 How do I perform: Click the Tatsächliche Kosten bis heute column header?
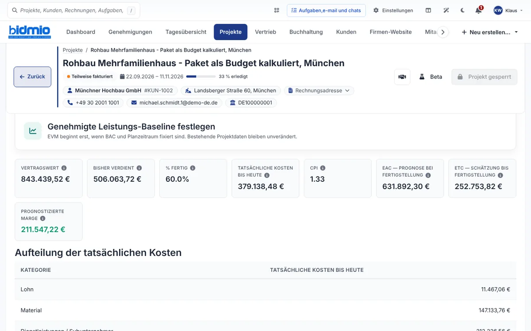point(317,270)
